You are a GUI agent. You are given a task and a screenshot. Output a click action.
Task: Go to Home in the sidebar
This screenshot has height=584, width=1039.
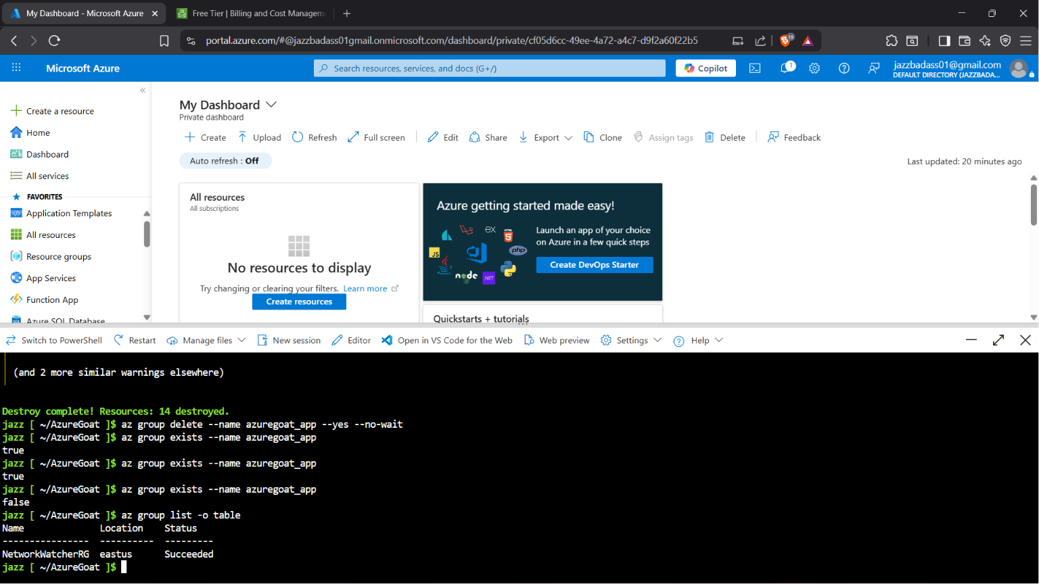click(30, 132)
